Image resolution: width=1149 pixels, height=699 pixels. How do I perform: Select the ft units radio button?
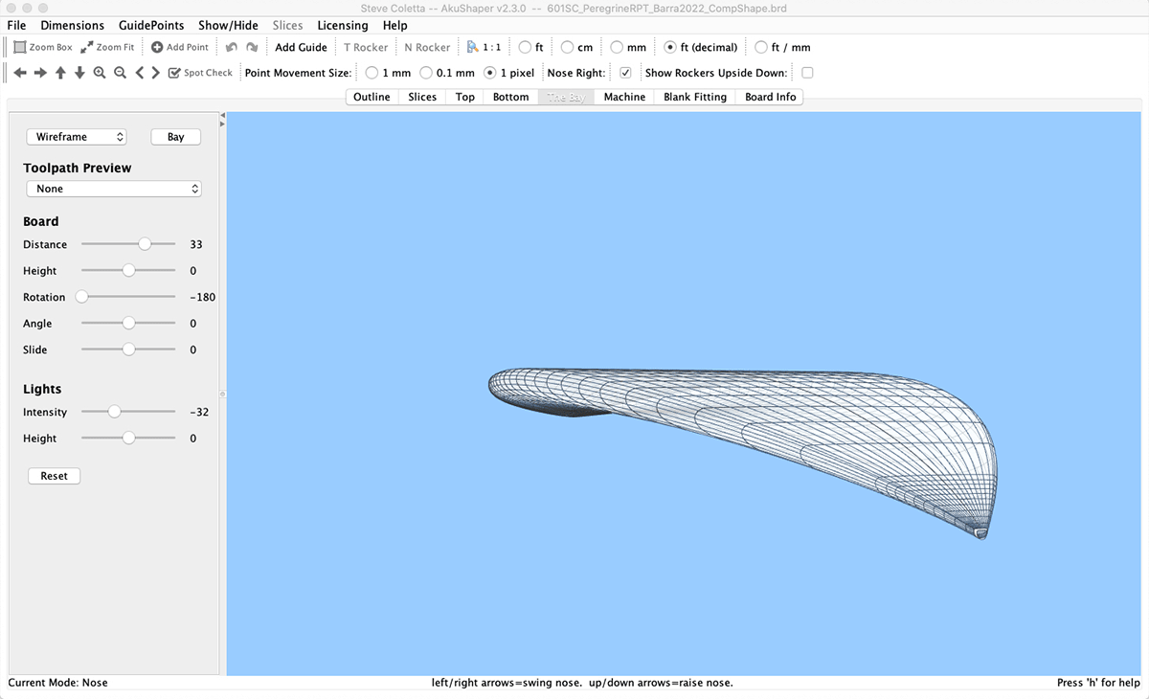525,47
